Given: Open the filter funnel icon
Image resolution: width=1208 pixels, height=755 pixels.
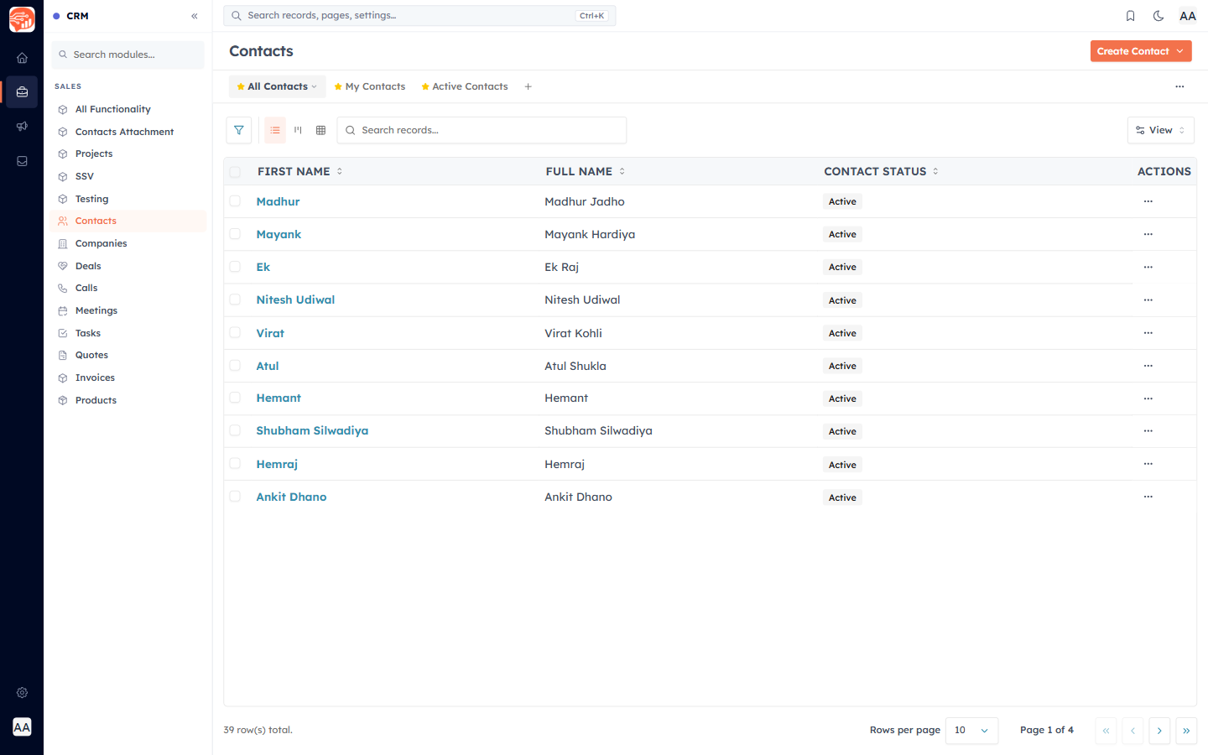Looking at the screenshot, I should point(239,130).
